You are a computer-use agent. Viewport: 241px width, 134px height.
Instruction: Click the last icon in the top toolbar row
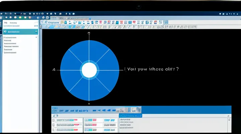pos(165,22)
